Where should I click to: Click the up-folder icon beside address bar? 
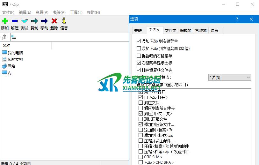(4, 37)
